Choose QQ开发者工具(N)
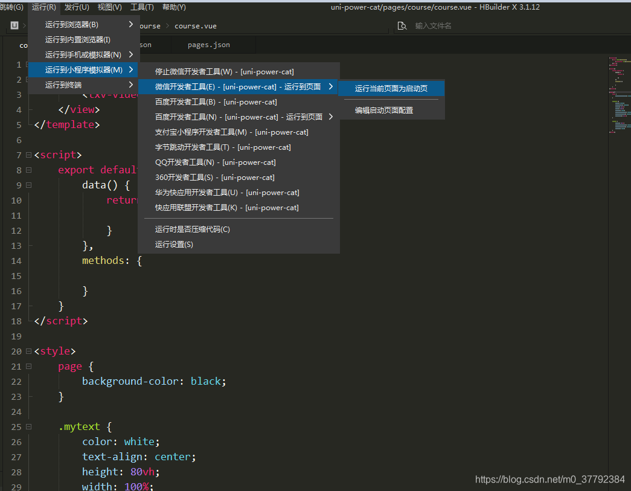The height and width of the screenshot is (491, 631). [x=239, y=162]
